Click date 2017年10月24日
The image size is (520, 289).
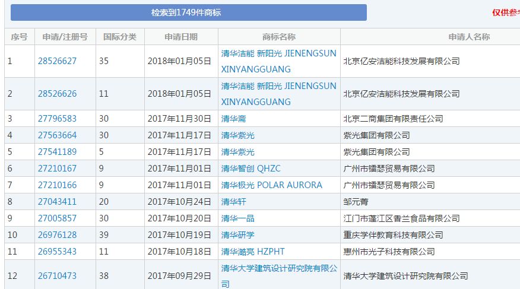click(179, 201)
